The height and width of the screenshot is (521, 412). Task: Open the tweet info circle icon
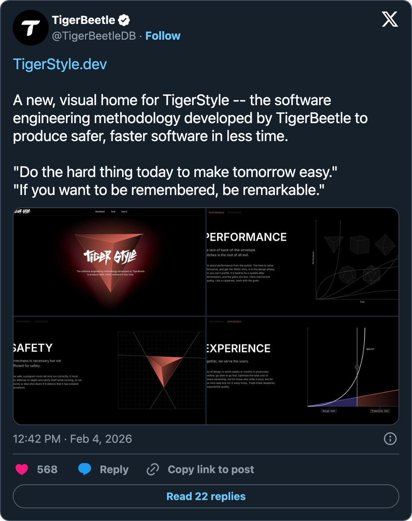coord(390,439)
